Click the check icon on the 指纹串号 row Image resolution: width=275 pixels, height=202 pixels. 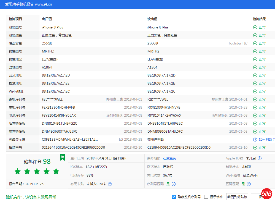pos(255,147)
